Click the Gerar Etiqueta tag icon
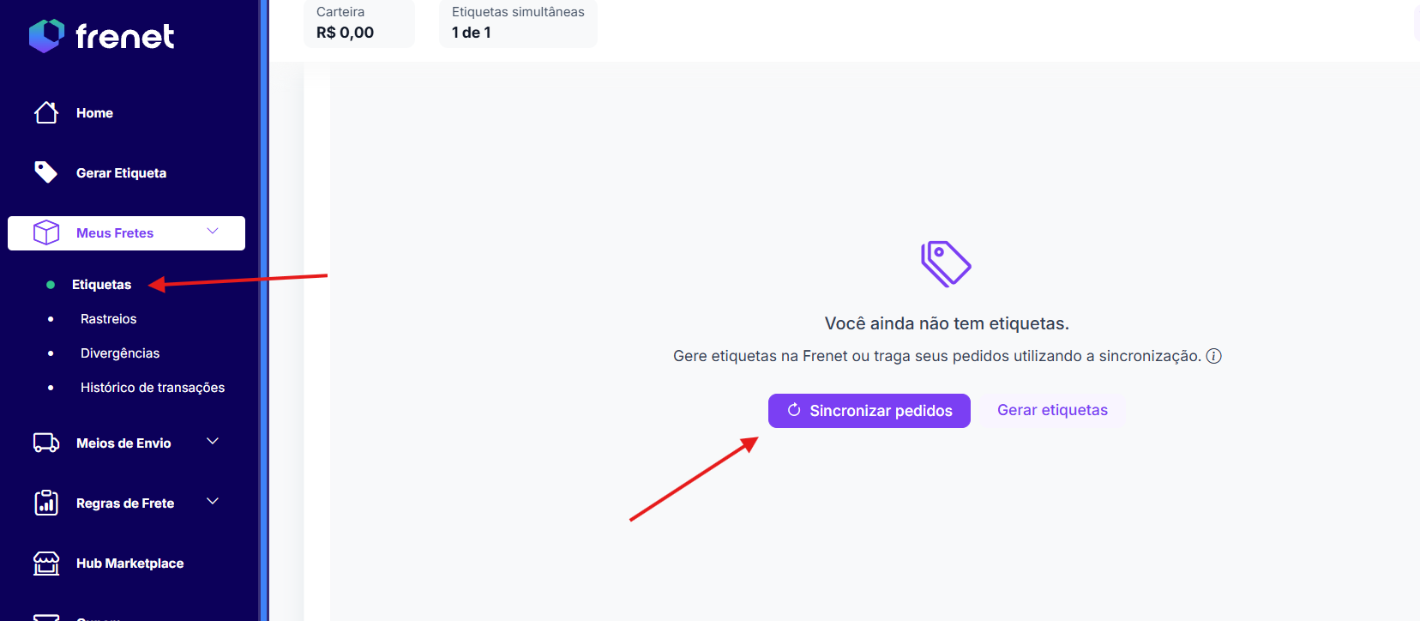Image resolution: width=1420 pixels, height=621 pixels. [x=46, y=172]
